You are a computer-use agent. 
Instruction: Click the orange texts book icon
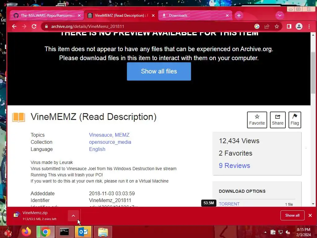tap(19, 117)
